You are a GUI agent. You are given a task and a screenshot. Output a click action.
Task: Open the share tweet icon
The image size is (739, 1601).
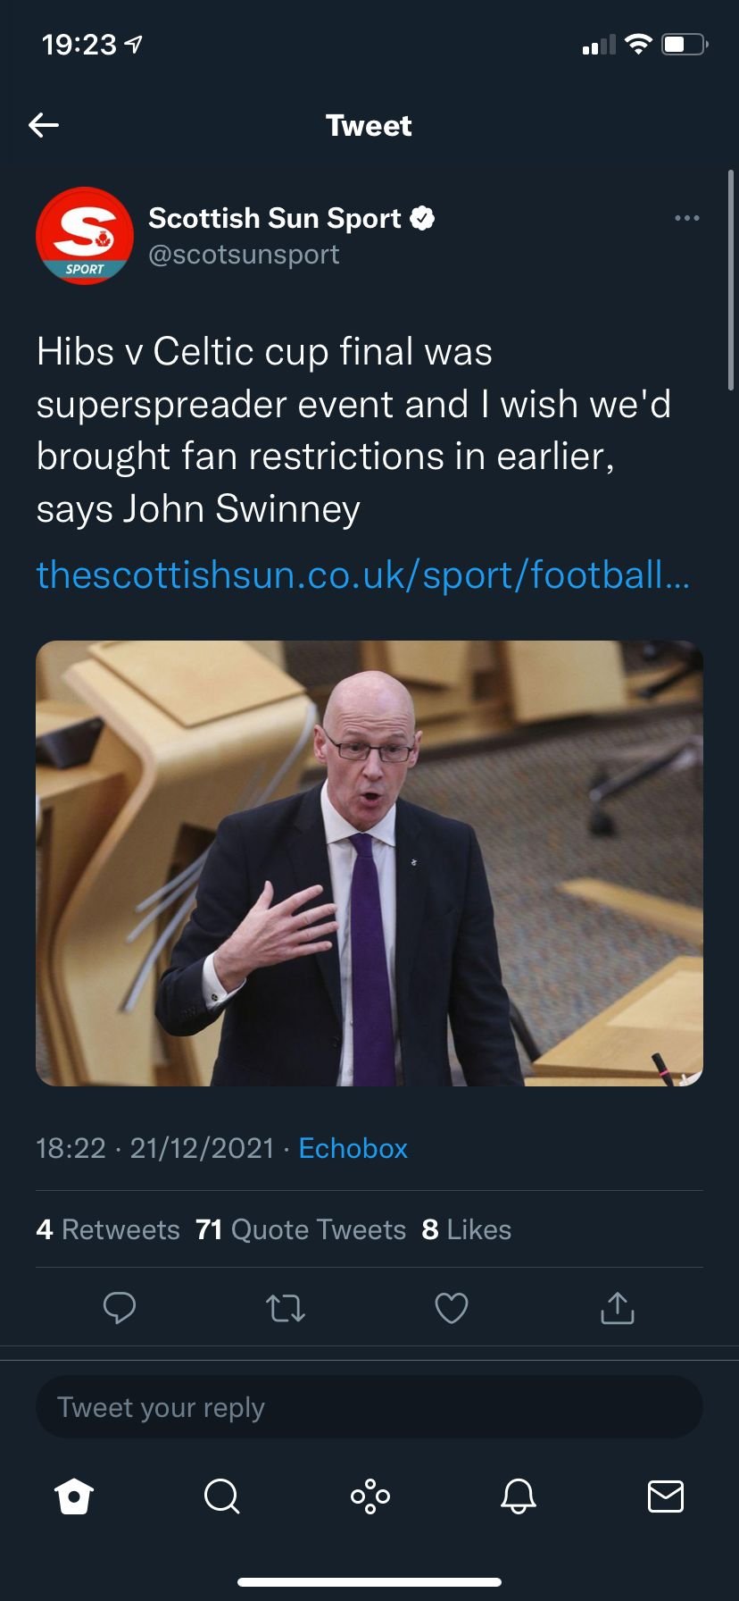click(x=618, y=1307)
